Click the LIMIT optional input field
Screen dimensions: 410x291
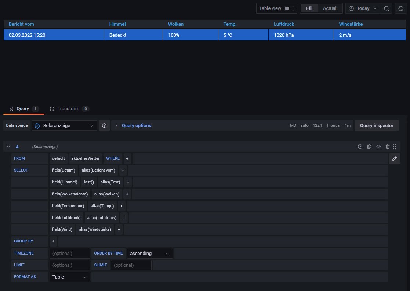point(70,265)
